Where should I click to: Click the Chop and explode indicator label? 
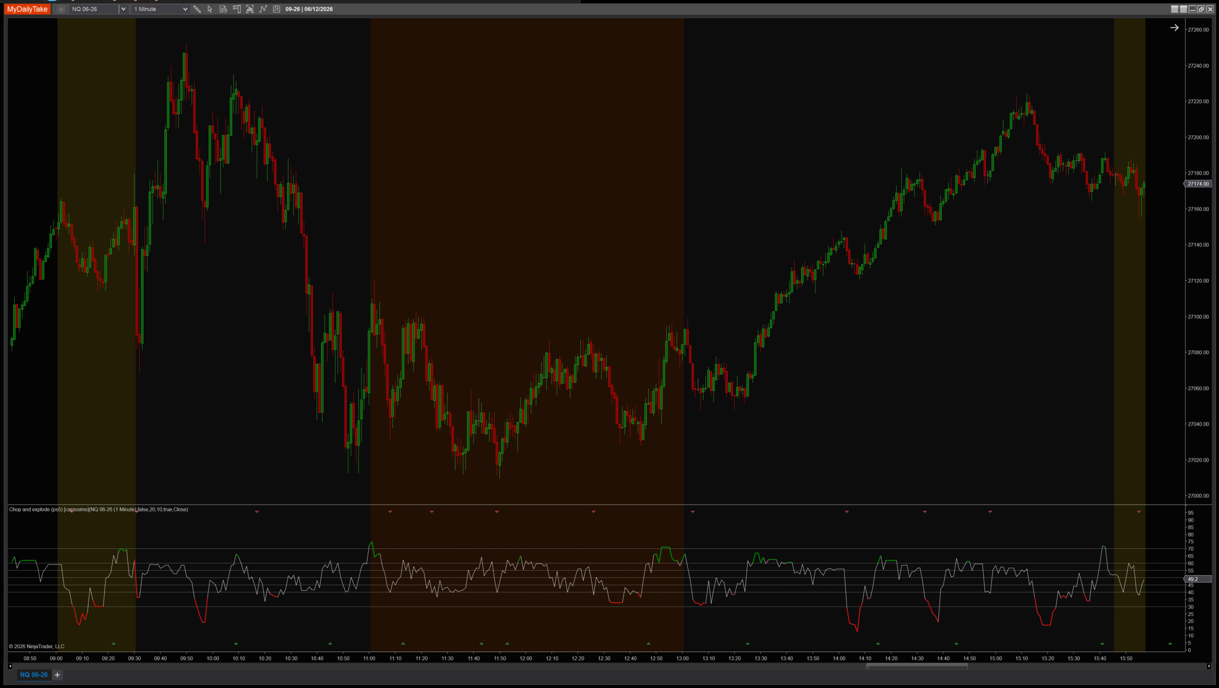coord(99,509)
